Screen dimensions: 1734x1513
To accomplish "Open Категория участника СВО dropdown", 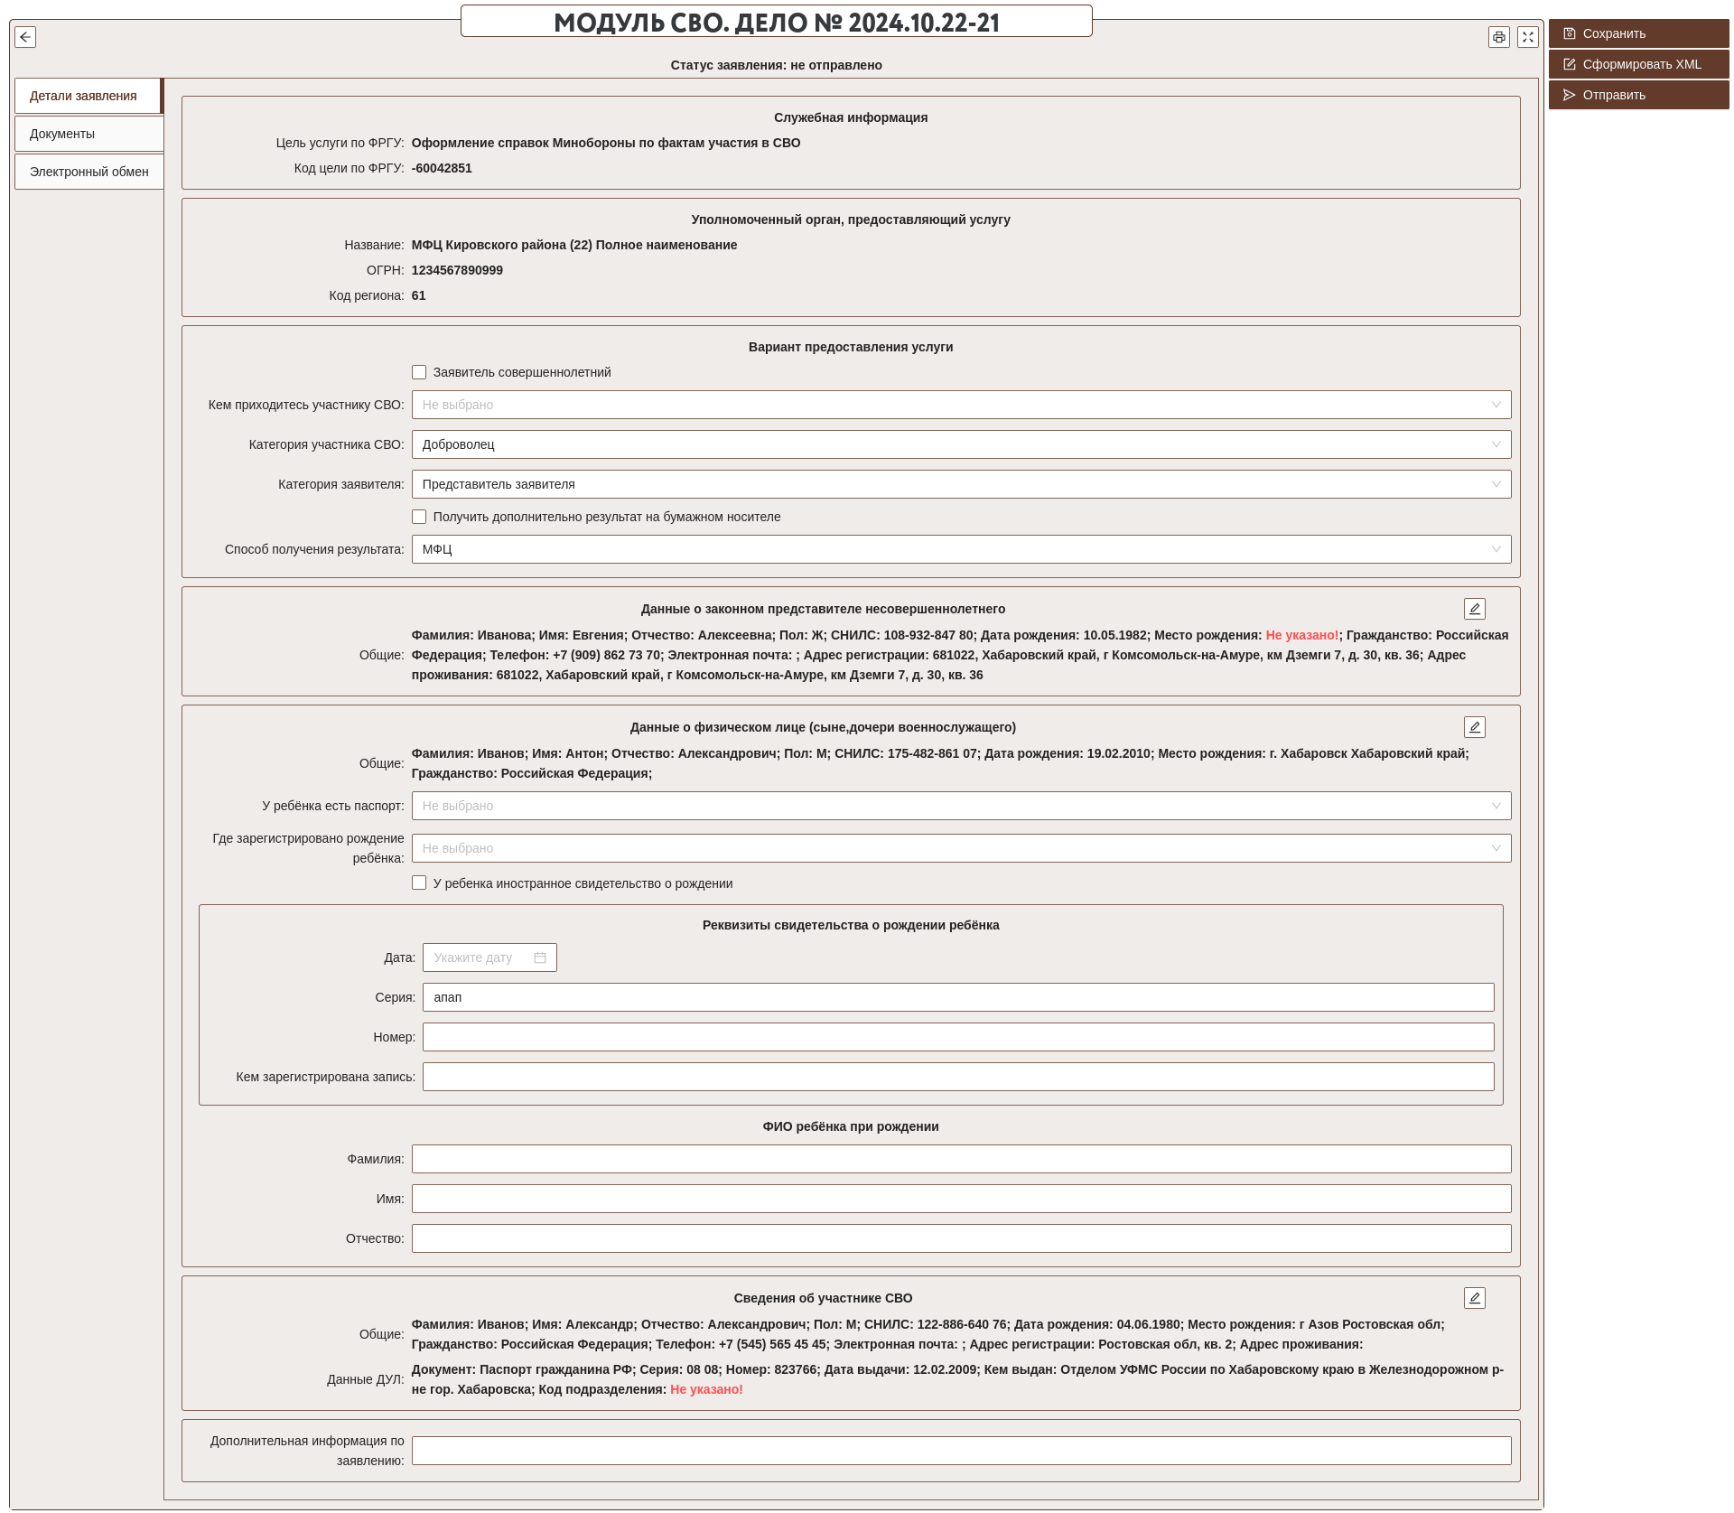I will pyautogui.click(x=961, y=444).
